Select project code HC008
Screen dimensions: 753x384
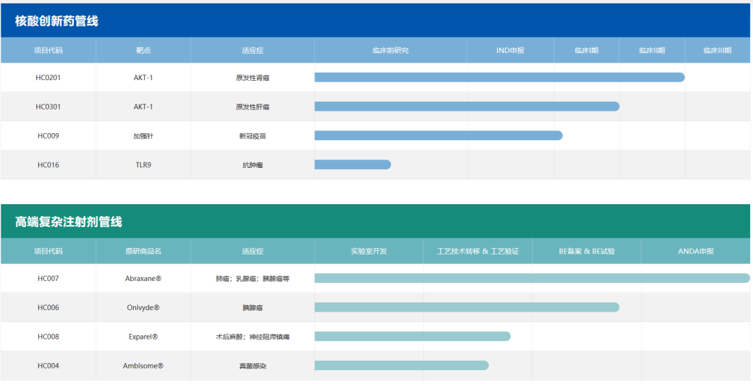click(48, 337)
